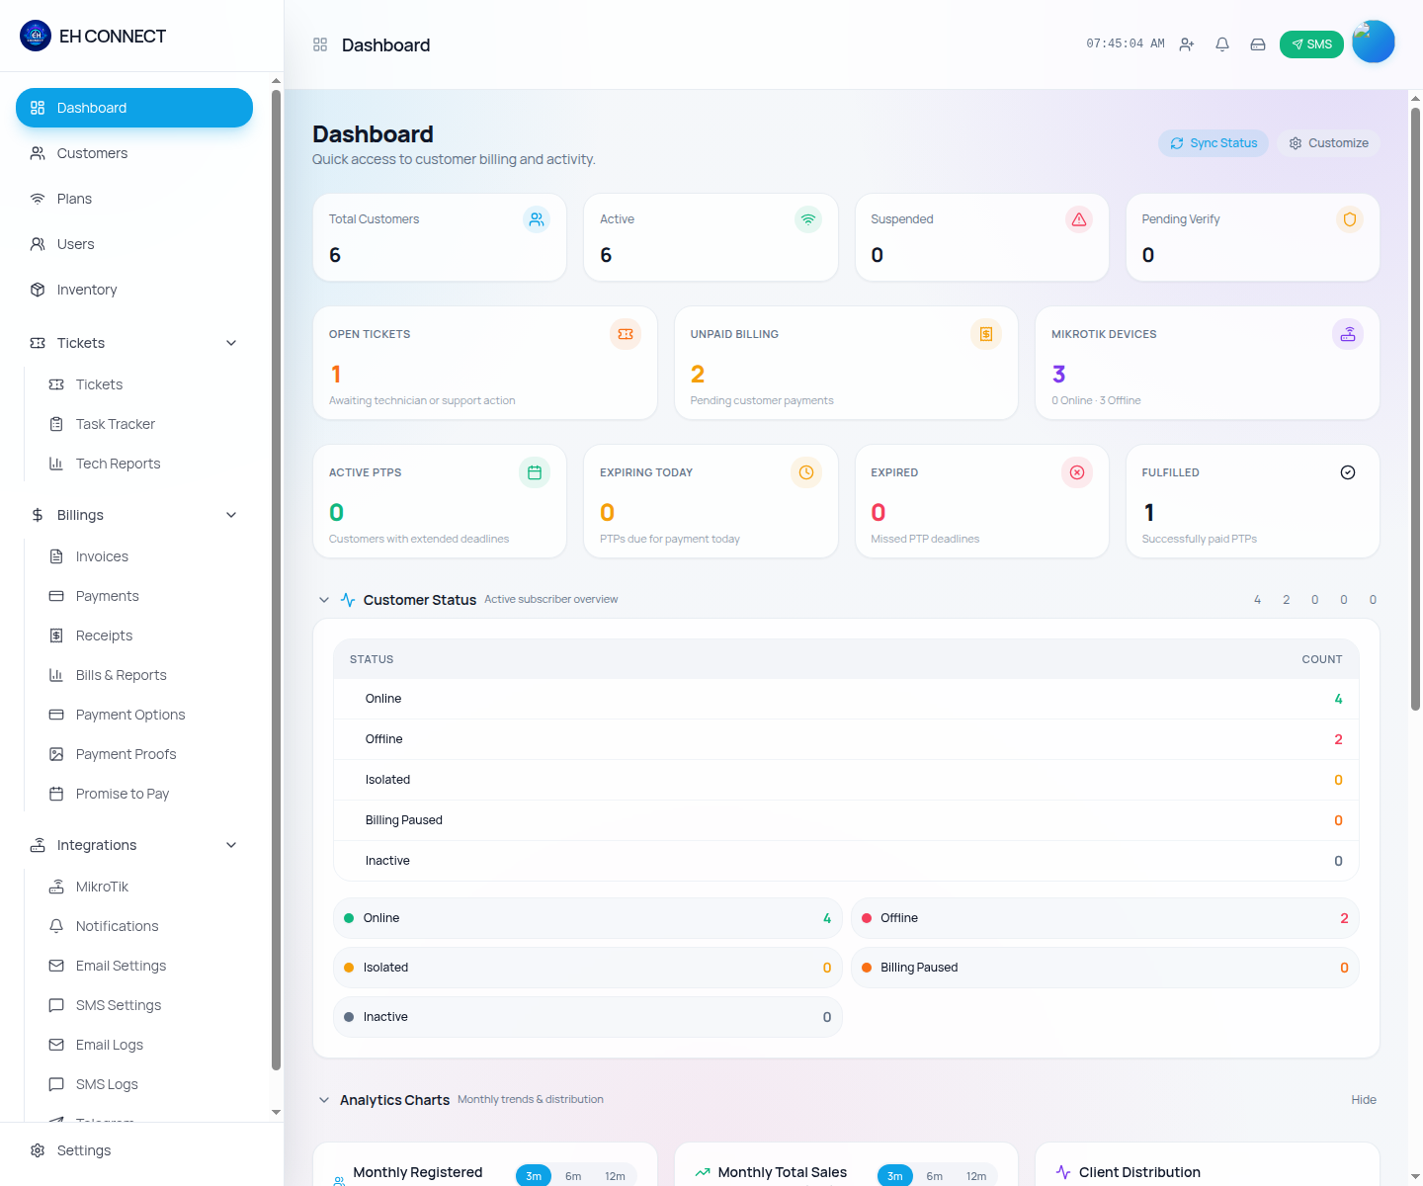Open Payments under Billings
Viewport: 1423px width, 1186px height.
click(144, 596)
